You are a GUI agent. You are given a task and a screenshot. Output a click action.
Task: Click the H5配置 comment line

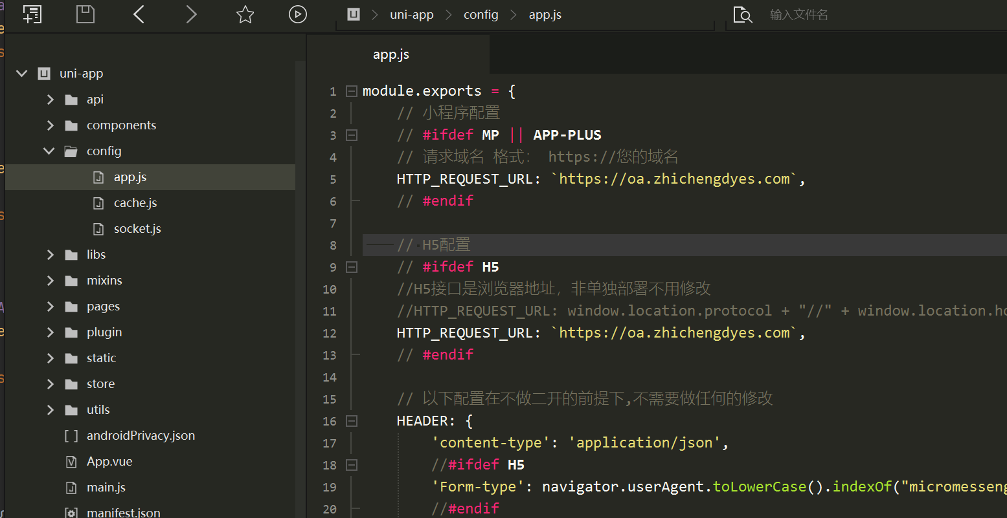(434, 245)
